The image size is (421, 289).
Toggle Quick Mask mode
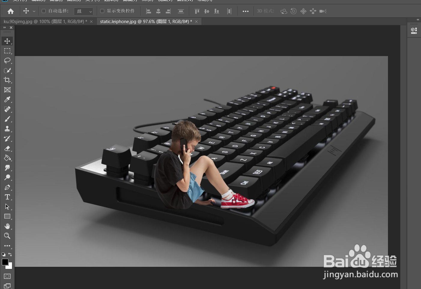coord(7,276)
